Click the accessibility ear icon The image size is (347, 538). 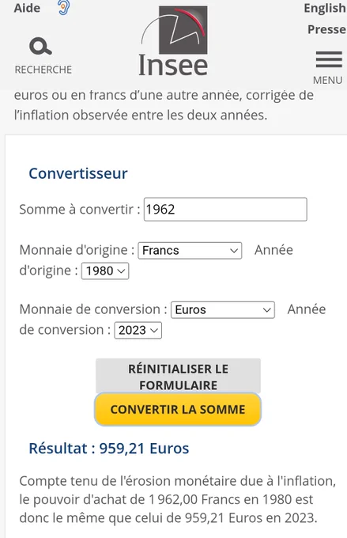coord(63,8)
